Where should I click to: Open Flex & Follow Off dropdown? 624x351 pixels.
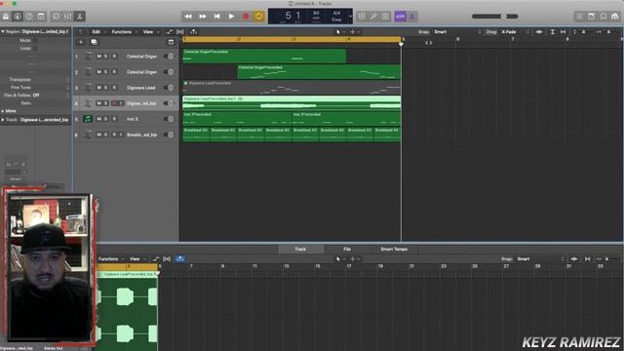pyautogui.click(x=51, y=96)
